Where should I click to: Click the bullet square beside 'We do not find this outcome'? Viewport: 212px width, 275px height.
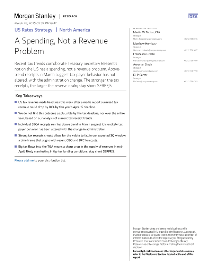(x=16, y=113)
